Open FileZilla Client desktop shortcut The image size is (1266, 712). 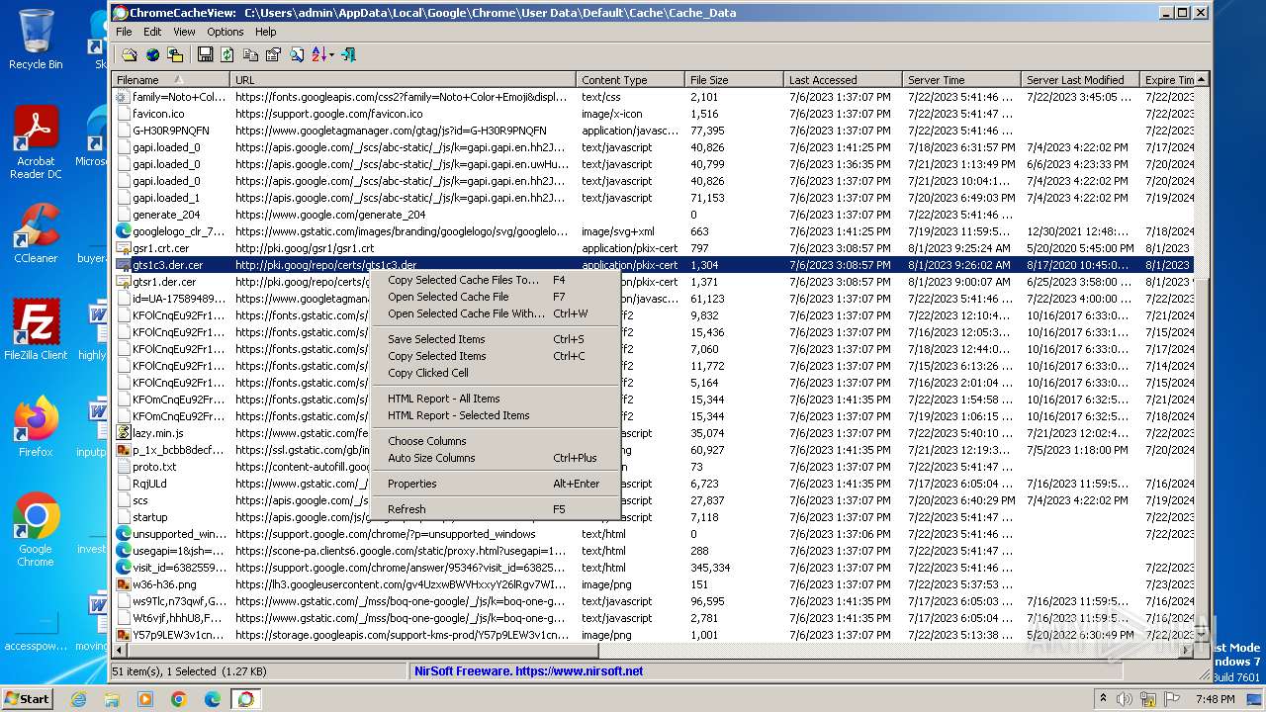coord(36,330)
